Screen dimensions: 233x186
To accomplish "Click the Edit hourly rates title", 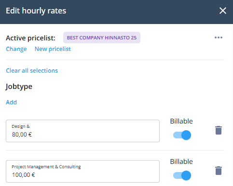I will coord(36,11).
